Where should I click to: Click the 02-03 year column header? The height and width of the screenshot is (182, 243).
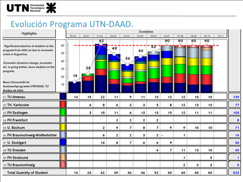tap(113, 36)
